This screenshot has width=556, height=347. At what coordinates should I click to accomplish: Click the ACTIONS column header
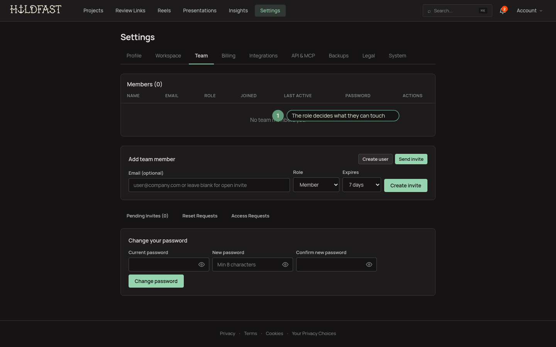point(412,96)
